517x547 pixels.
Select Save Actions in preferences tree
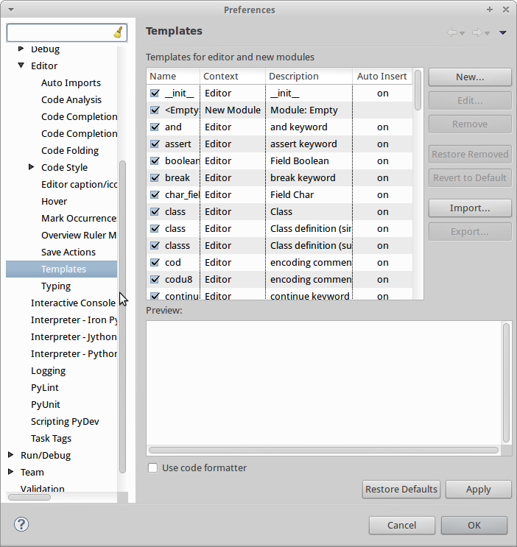(68, 252)
